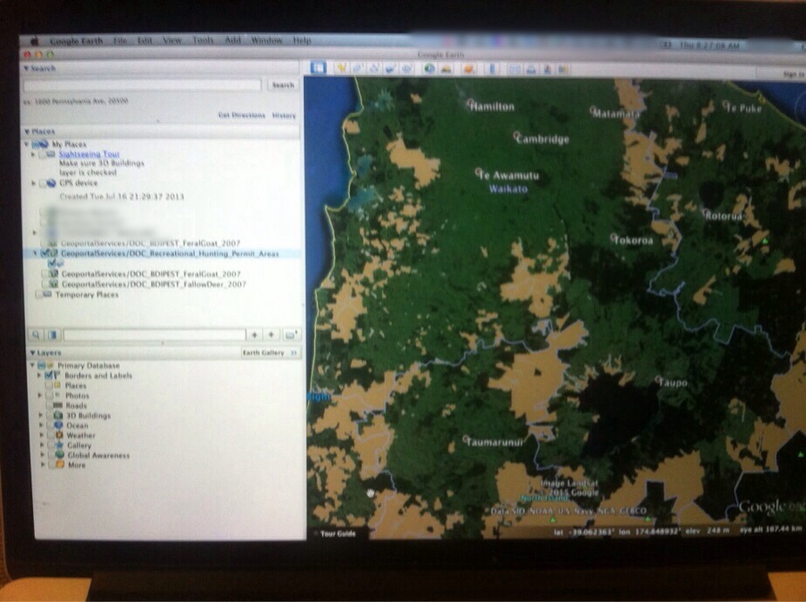Move selected place up with arrow button
This screenshot has height=602, width=806.
click(x=254, y=335)
